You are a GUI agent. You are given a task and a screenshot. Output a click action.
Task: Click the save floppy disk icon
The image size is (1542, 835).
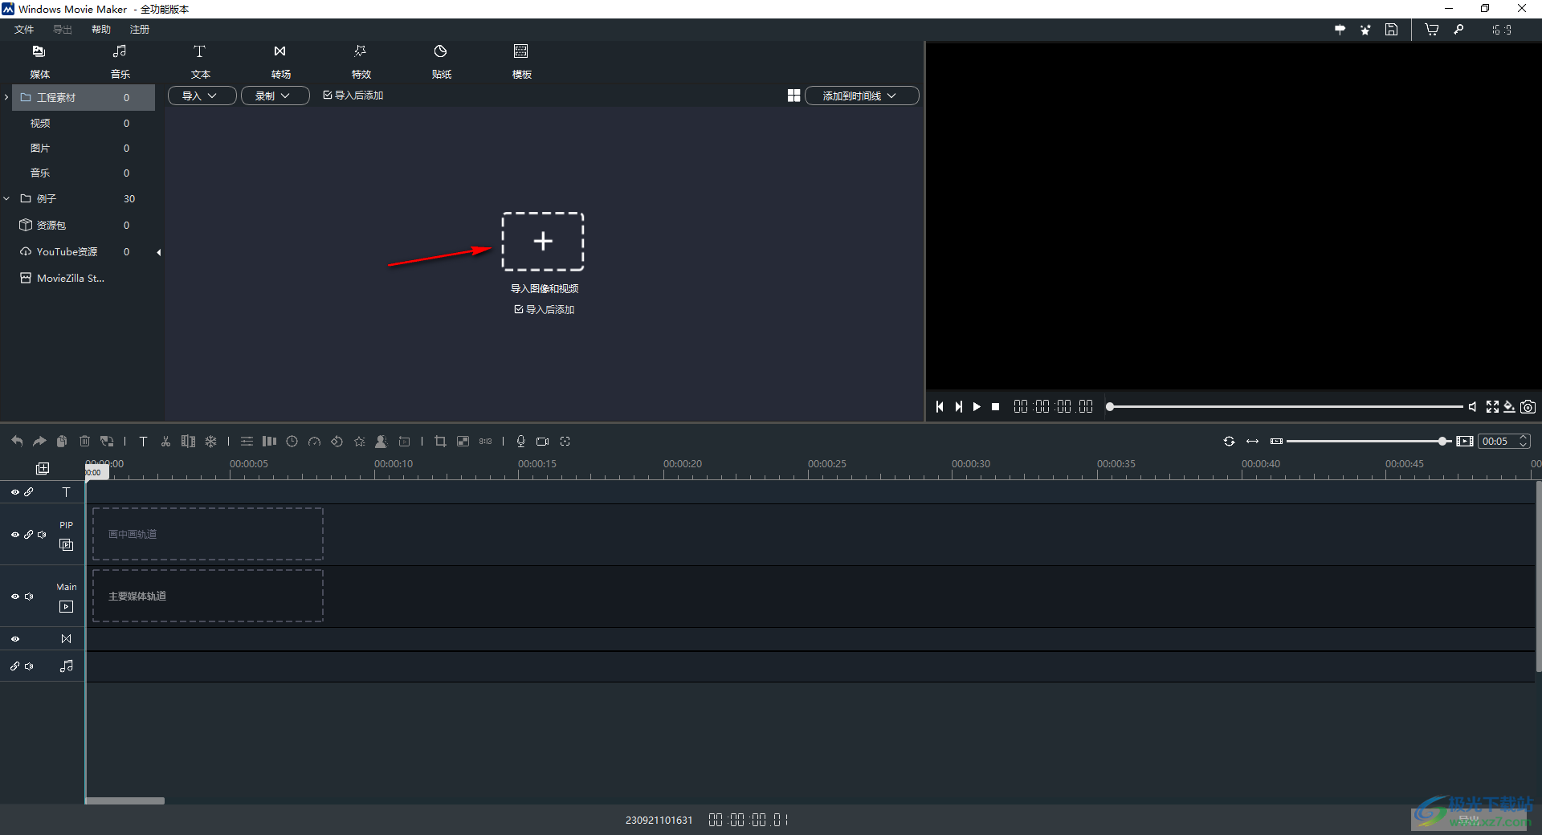[1392, 30]
